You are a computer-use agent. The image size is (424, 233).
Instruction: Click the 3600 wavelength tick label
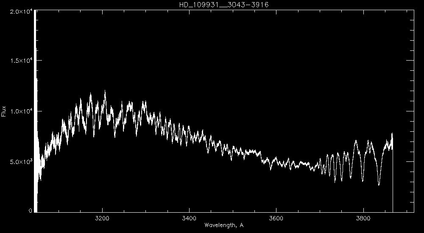pyautogui.click(x=276, y=218)
